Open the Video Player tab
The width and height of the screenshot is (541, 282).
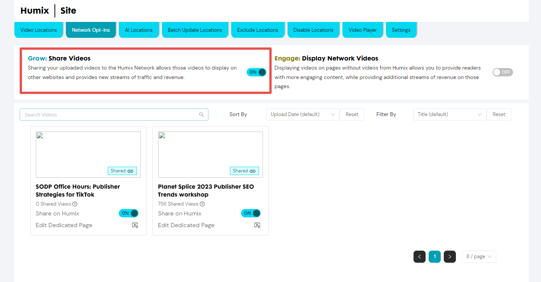[x=362, y=30]
